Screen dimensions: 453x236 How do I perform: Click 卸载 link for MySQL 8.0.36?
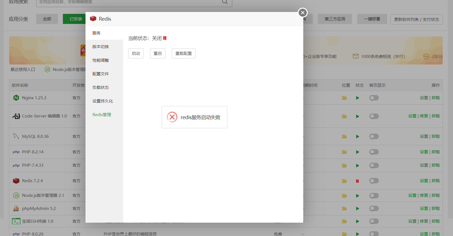tap(436, 136)
